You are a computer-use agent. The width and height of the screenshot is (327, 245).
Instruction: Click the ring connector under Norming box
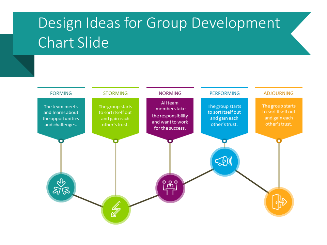[x=170, y=141]
